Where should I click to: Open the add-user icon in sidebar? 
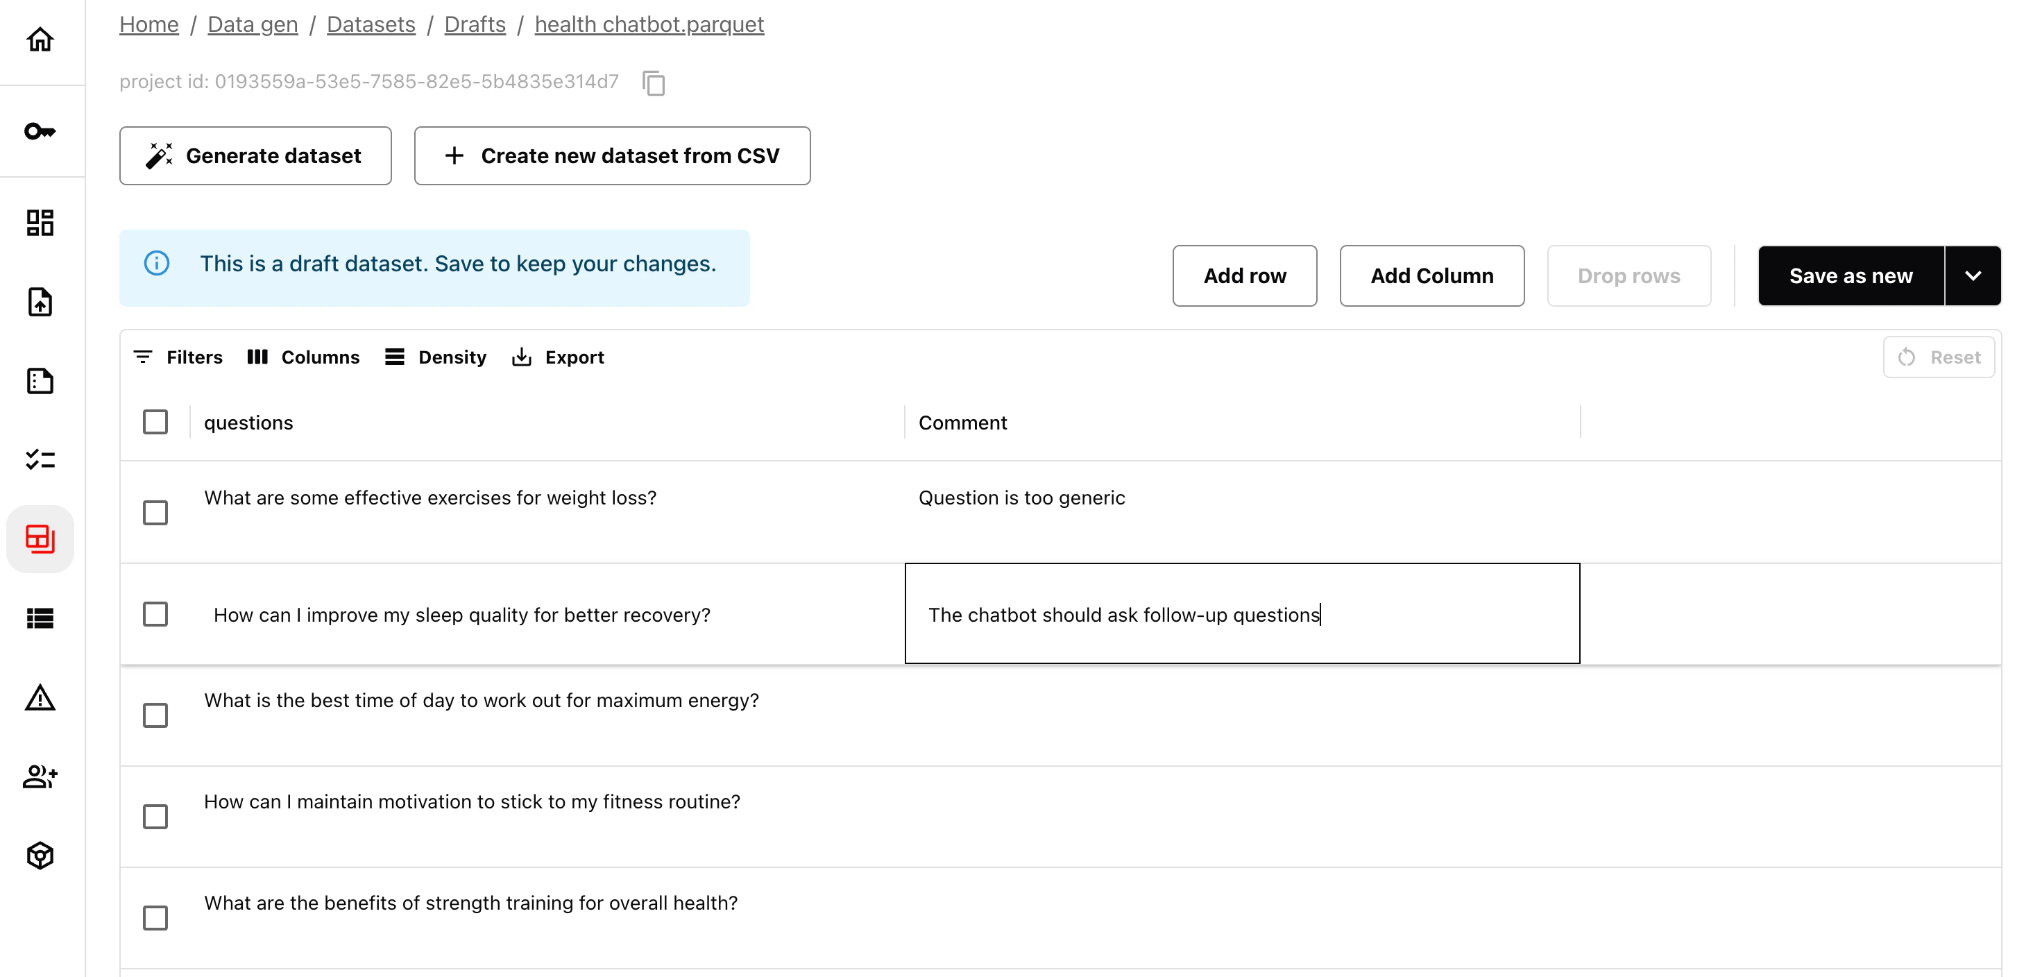coord(40,776)
